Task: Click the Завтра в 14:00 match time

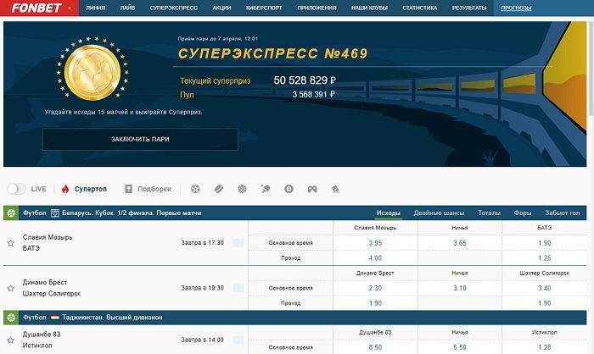Action: pyautogui.click(x=202, y=340)
